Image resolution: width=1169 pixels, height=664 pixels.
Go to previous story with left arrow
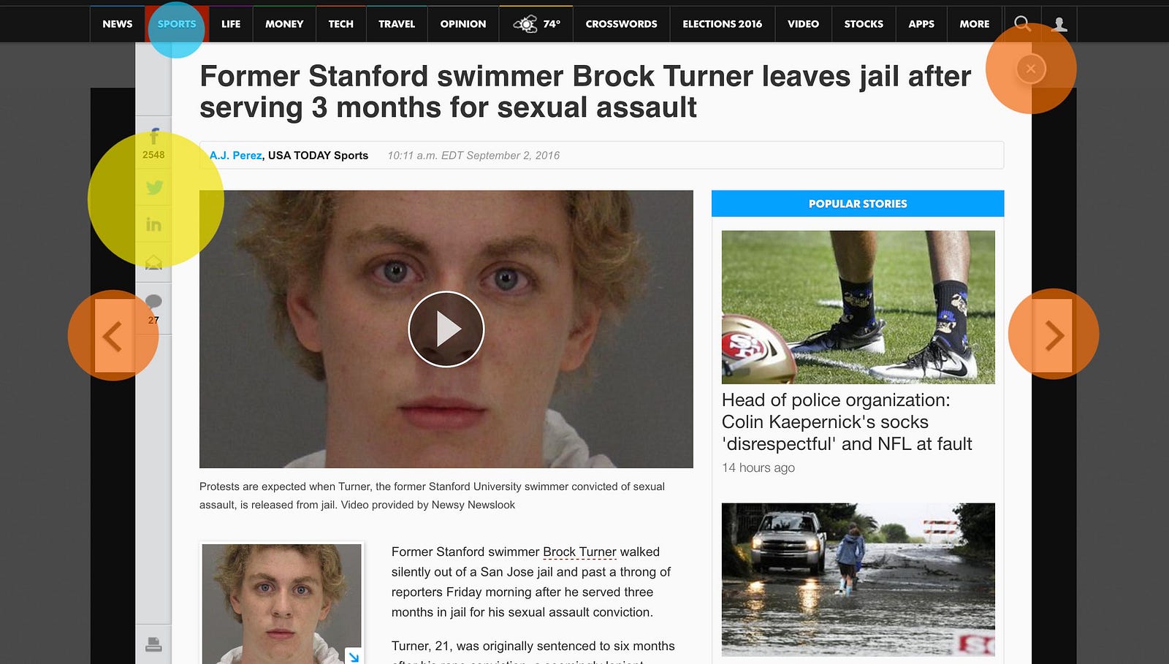[x=113, y=336]
